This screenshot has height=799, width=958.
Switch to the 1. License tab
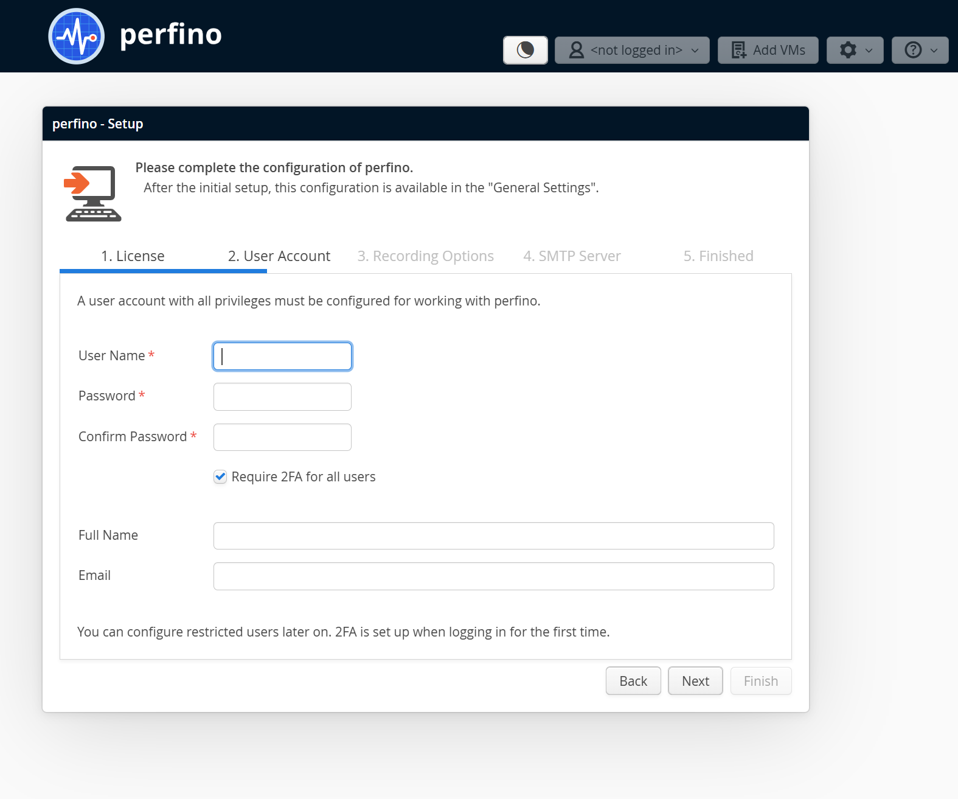133,256
